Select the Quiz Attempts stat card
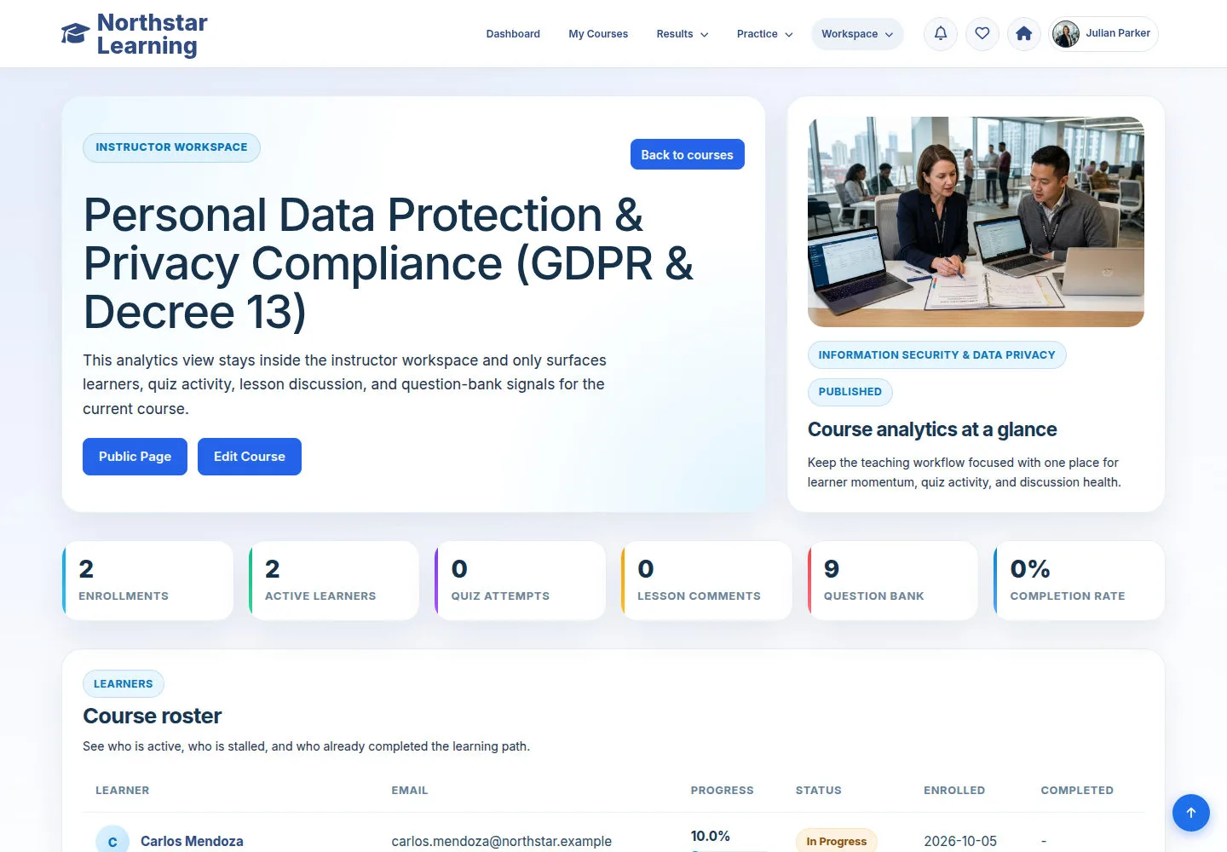The height and width of the screenshot is (852, 1227). coord(521,580)
